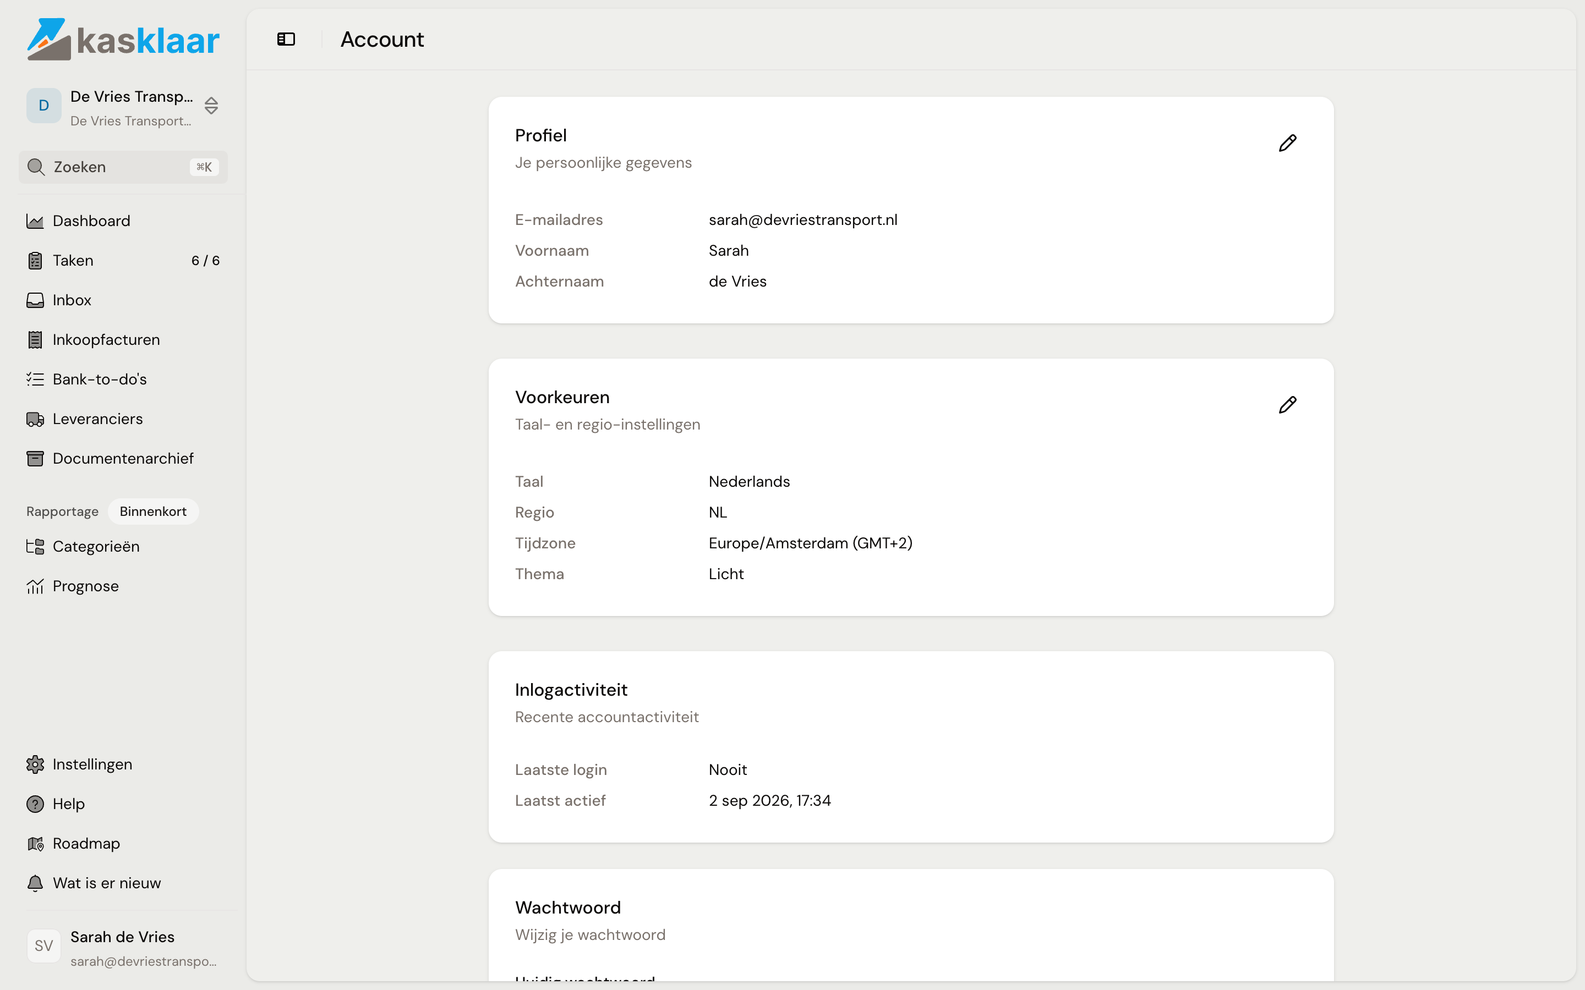Click Europe/Amsterdam (GMT+2) timezone value
The height and width of the screenshot is (990, 1585).
[x=810, y=543]
